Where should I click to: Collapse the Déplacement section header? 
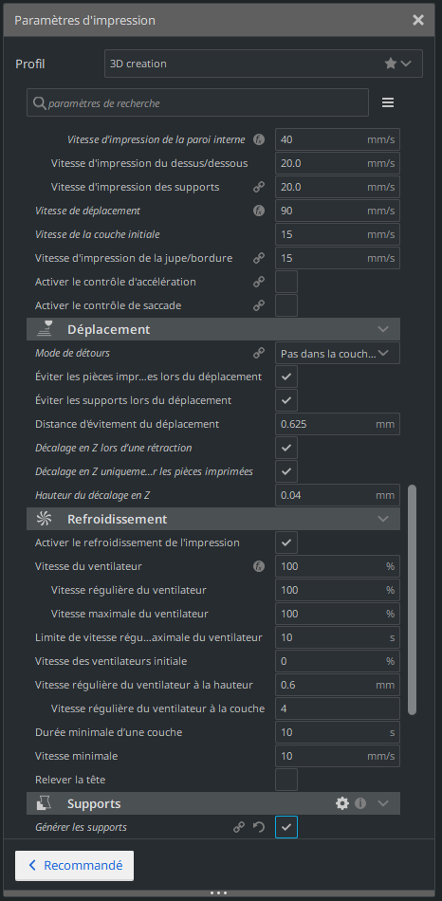tap(213, 329)
